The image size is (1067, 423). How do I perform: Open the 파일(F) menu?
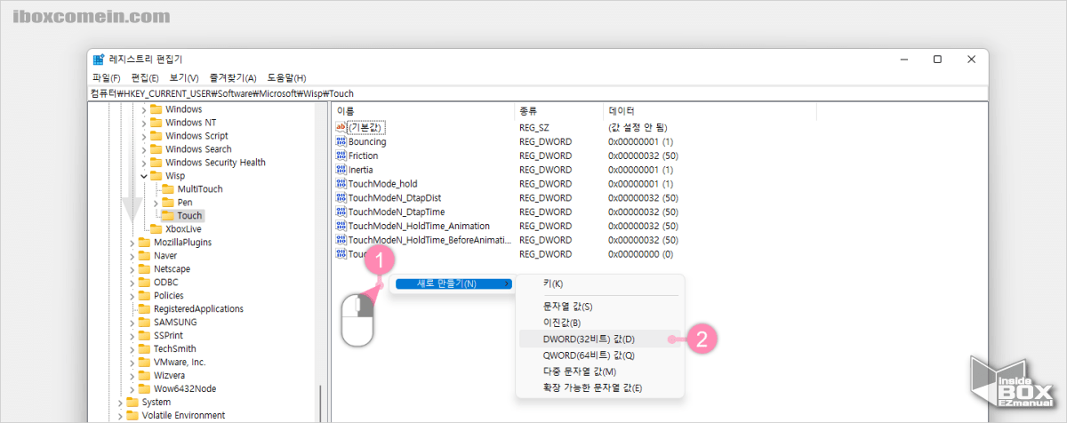(106, 78)
